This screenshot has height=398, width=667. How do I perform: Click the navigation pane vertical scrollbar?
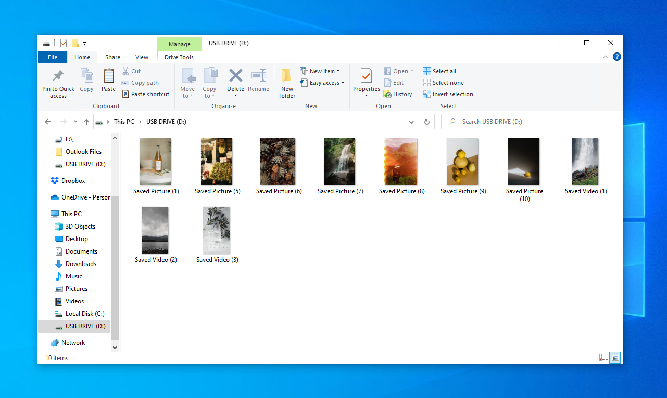(x=115, y=260)
